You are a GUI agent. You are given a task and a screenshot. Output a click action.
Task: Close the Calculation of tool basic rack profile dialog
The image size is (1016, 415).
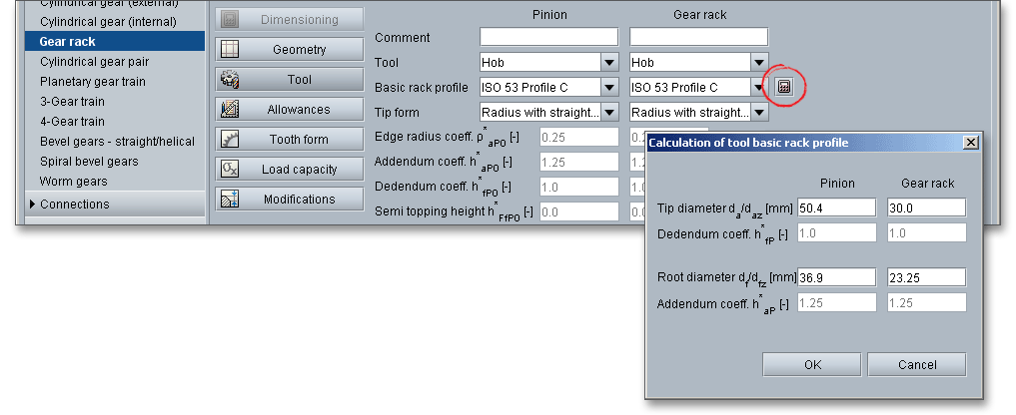(x=970, y=143)
